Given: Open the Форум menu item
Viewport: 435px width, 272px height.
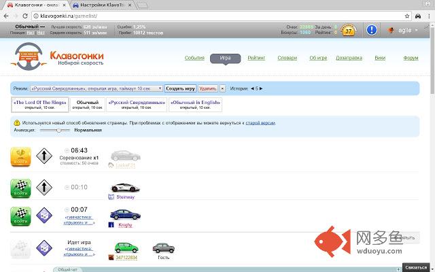Looking at the screenshot, I should point(411,58).
